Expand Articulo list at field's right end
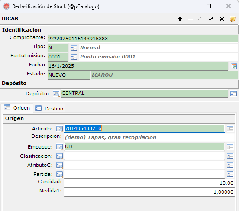The width and height of the screenshot is (239, 211). click(x=230, y=129)
